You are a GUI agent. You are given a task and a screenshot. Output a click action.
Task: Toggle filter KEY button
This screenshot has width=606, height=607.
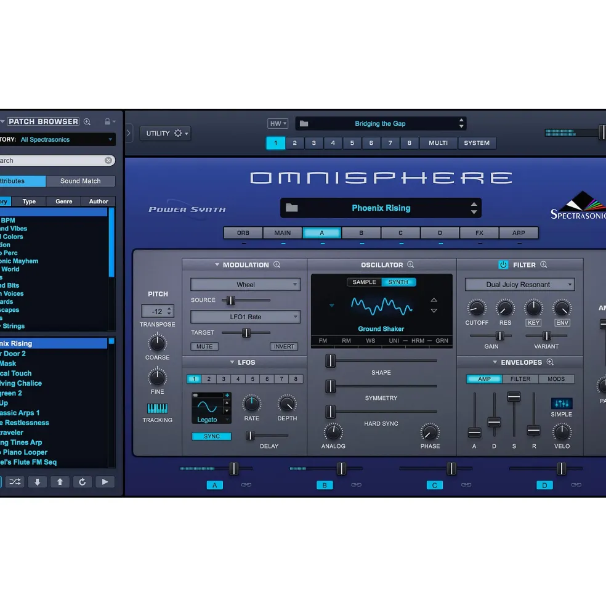[533, 322]
